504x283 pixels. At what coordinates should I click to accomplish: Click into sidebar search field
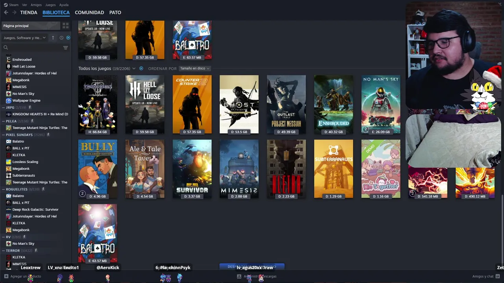pyautogui.click(x=35, y=48)
